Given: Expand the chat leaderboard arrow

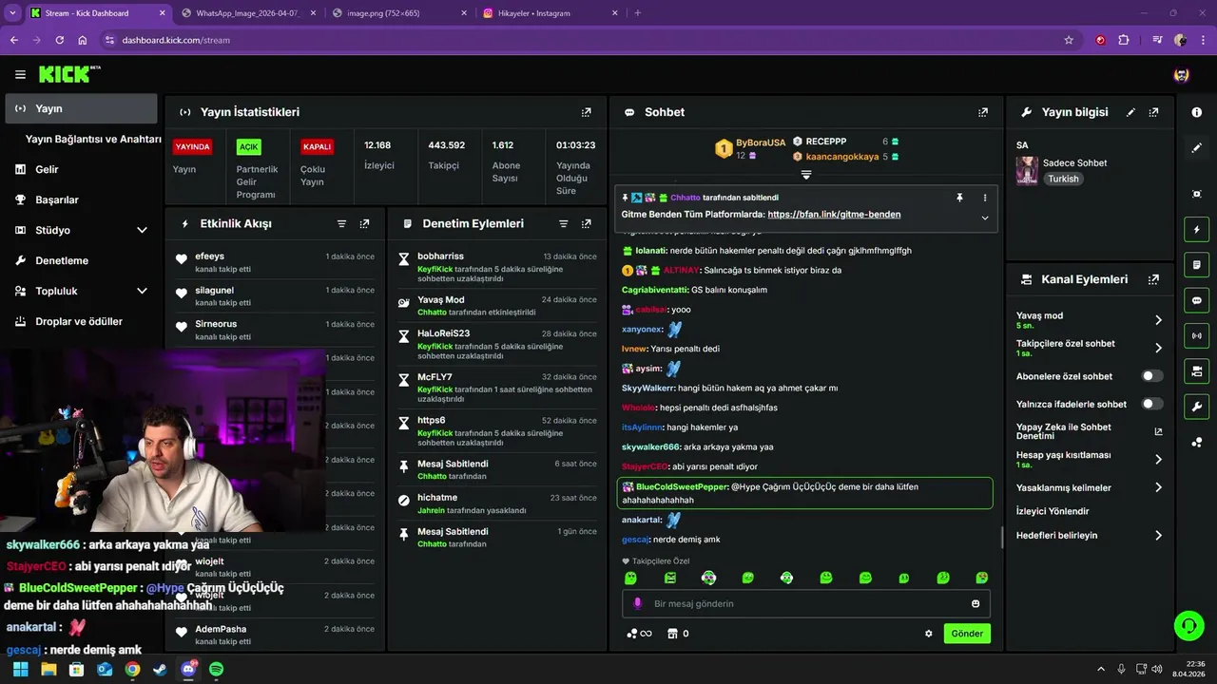Looking at the screenshot, I should 806,175.
